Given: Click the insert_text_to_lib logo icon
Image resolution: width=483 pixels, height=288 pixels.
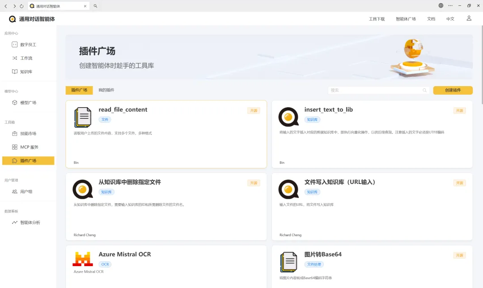Looking at the screenshot, I should tap(288, 117).
